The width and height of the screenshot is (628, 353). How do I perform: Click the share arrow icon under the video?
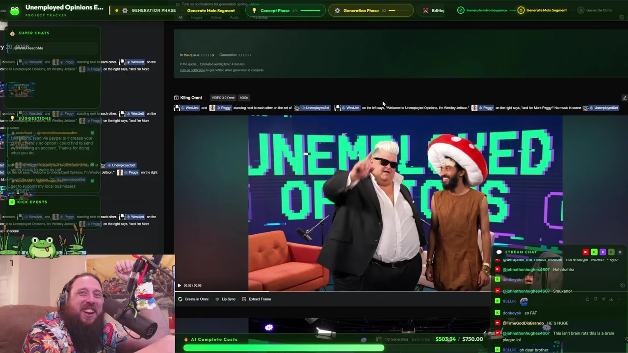[x=603, y=299]
